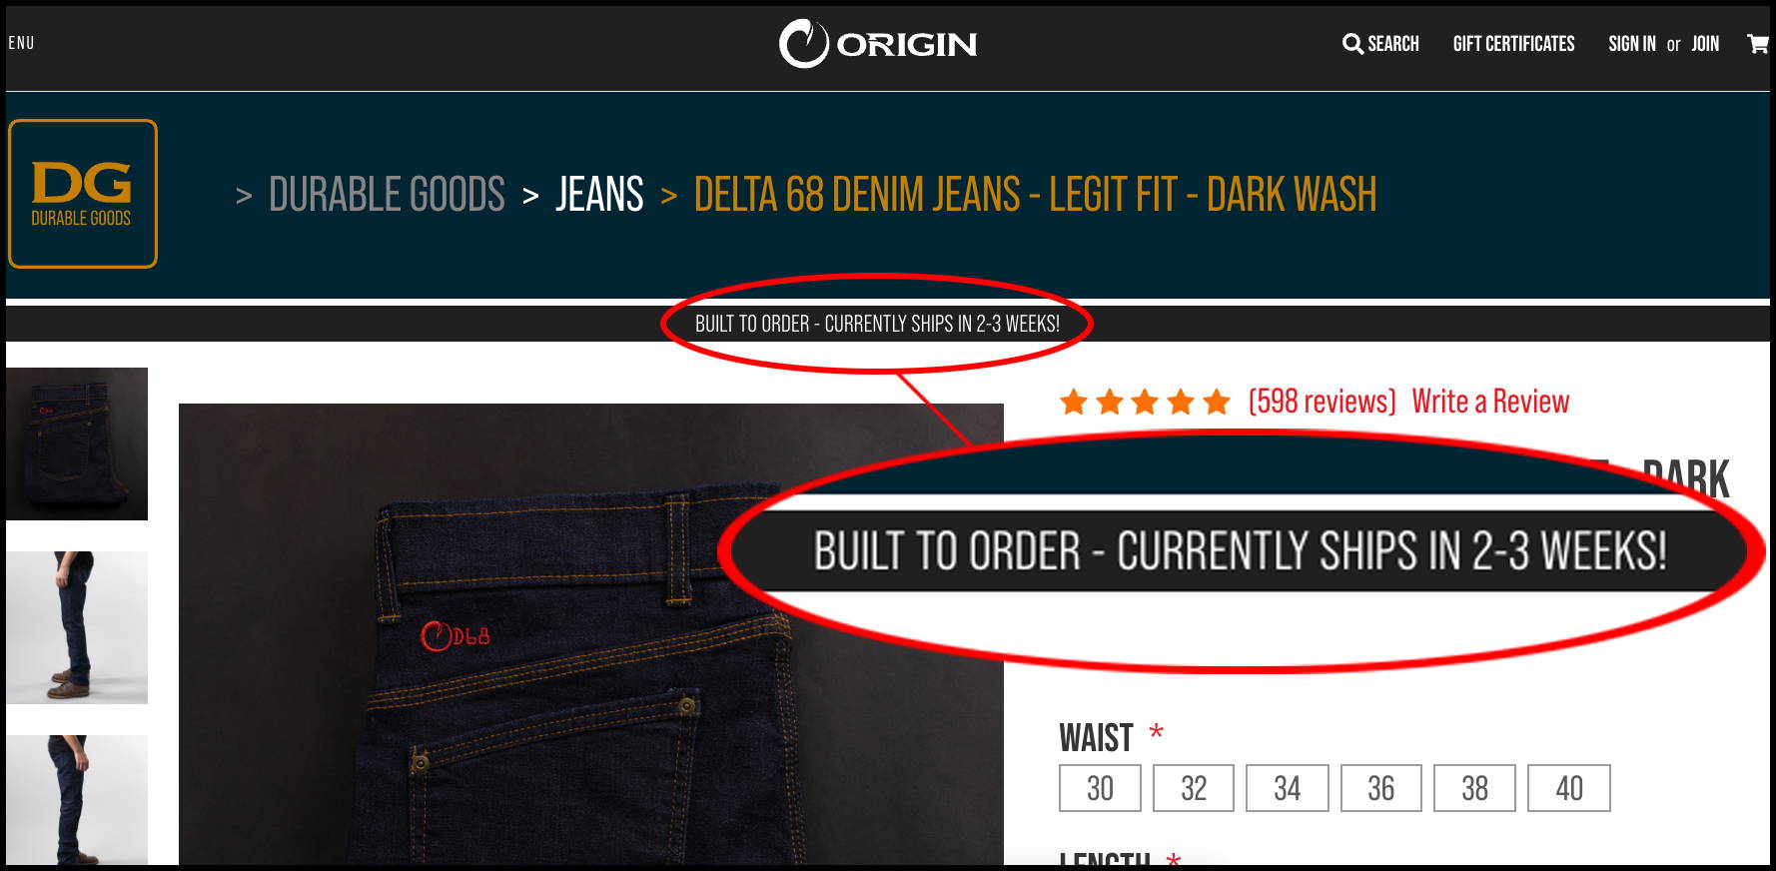
Task: Open the shopping cart icon
Action: pos(1757,44)
